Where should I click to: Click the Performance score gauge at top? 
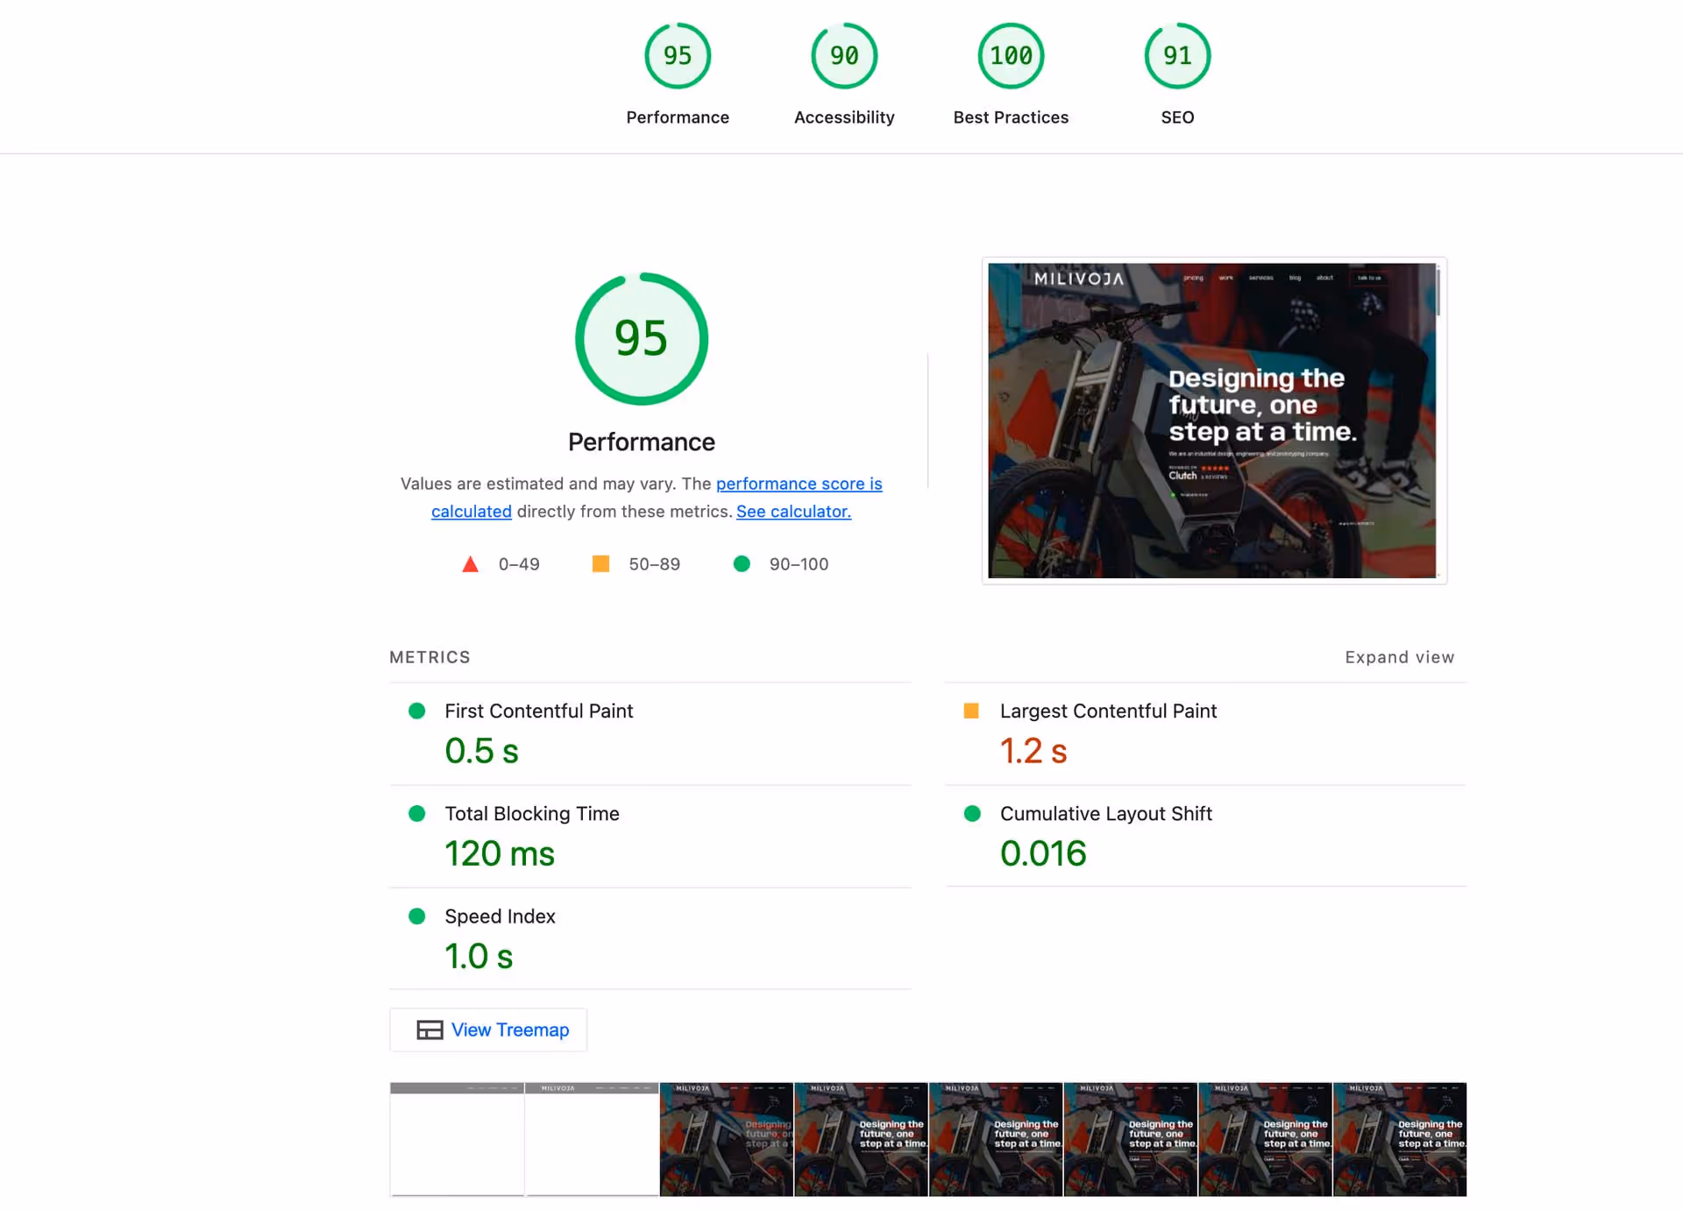[x=677, y=56]
